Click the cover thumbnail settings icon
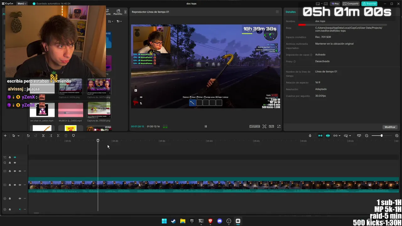The image size is (402, 226). (x=359, y=136)
